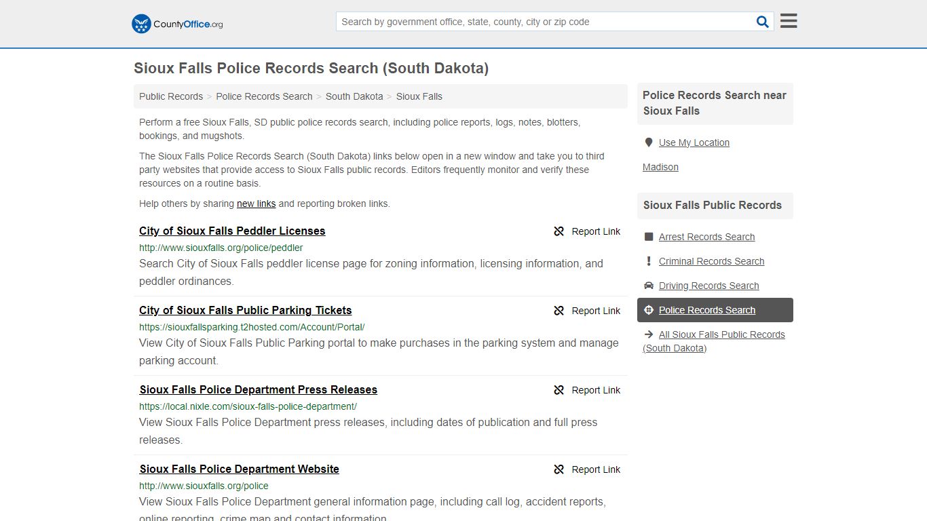
Task: Click broken-link icon for Peddler Licenses
Action: pyautogui.click(x=559, y=231)
